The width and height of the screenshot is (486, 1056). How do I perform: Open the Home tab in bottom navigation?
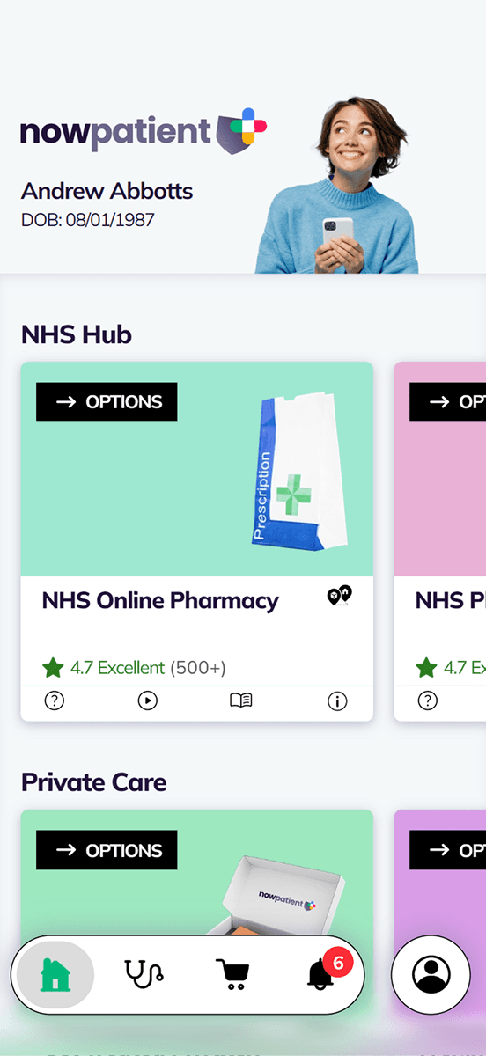(x=55, y=974)
